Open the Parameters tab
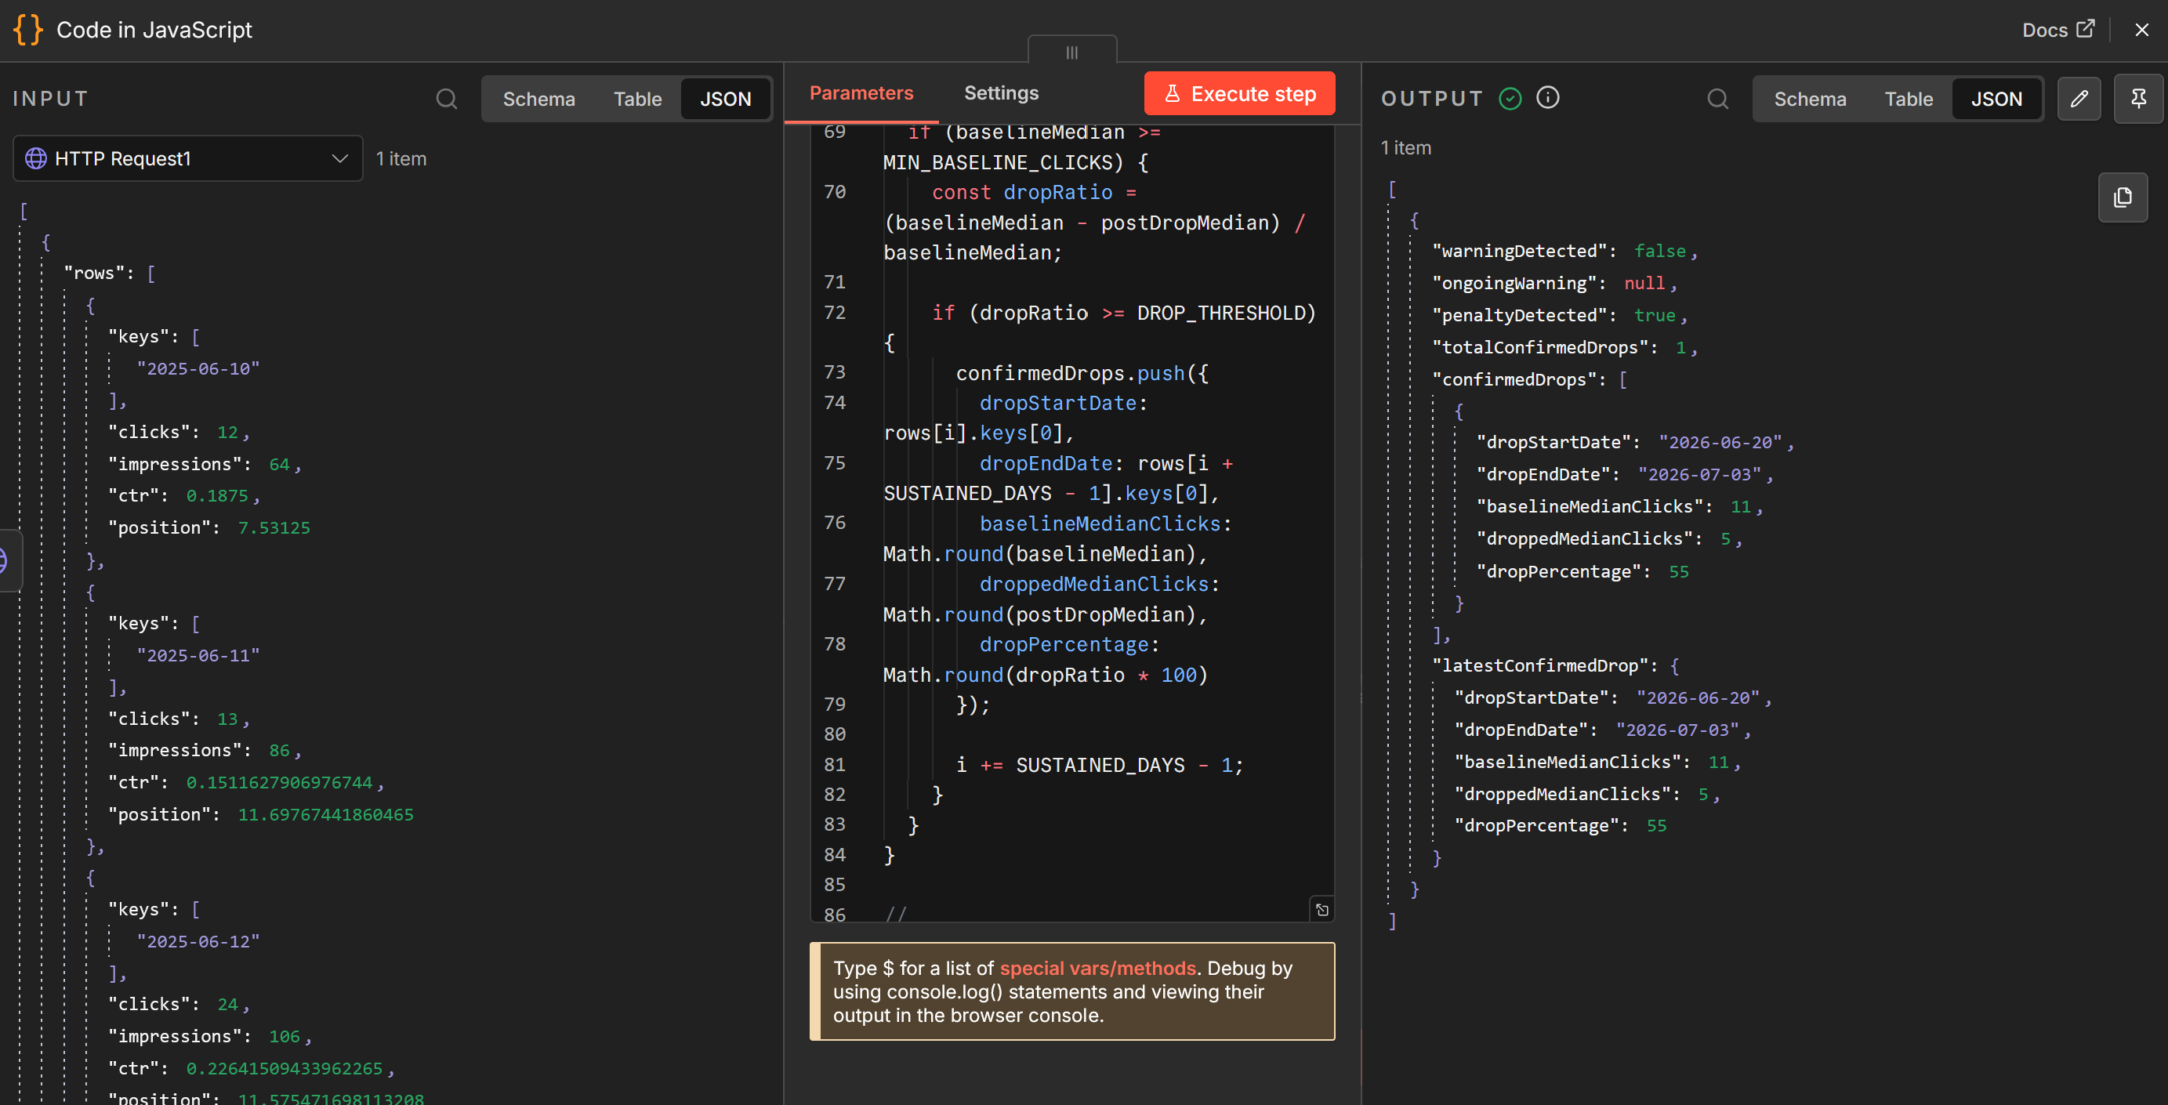 (x=861, y=92)
